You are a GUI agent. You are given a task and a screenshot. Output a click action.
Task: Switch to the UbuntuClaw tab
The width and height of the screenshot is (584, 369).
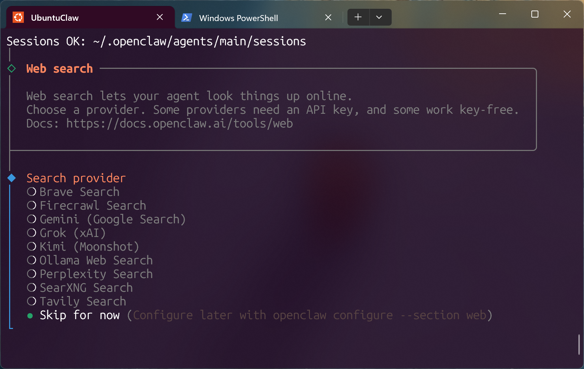90,17
